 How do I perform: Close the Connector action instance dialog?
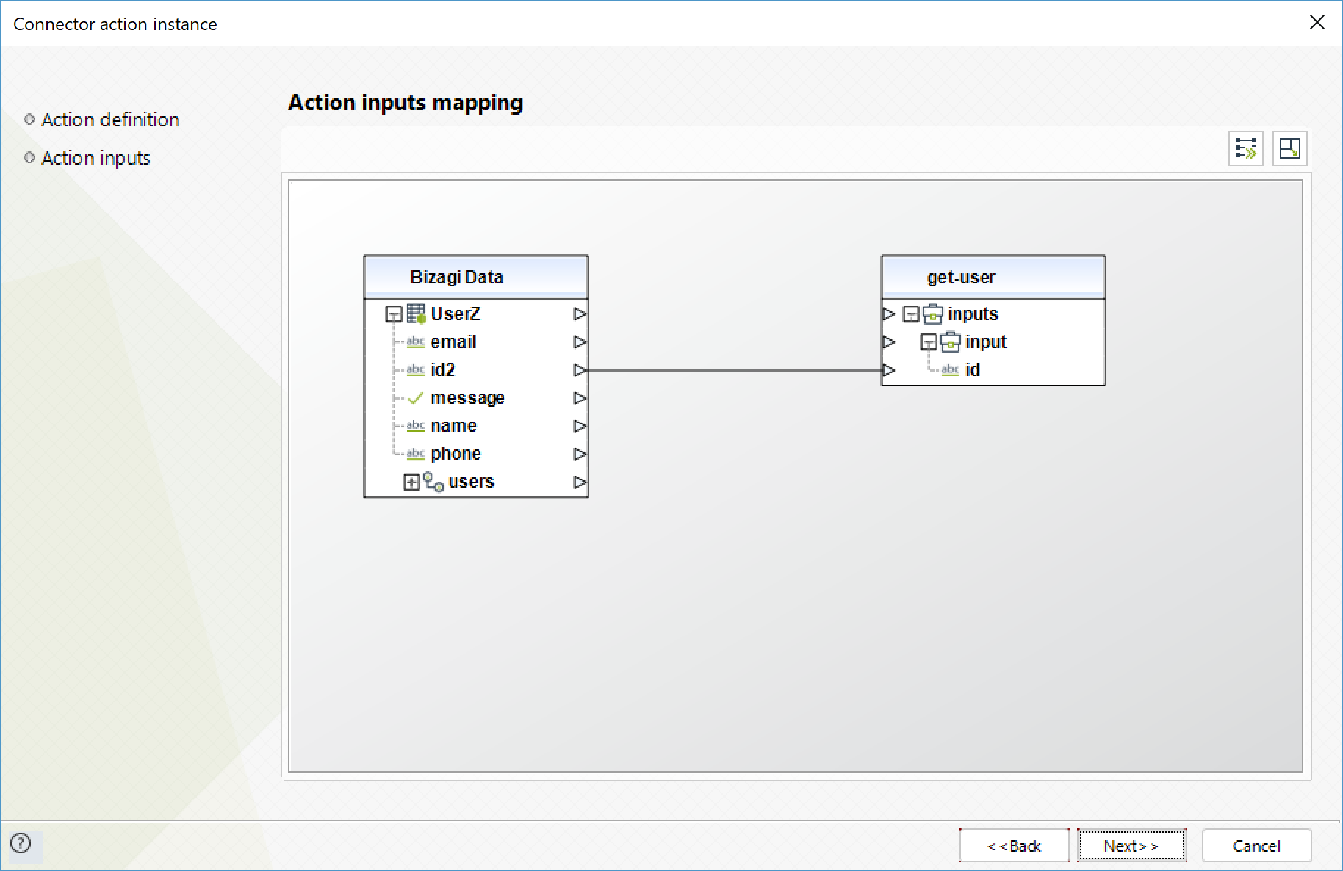coord(1317,23)
